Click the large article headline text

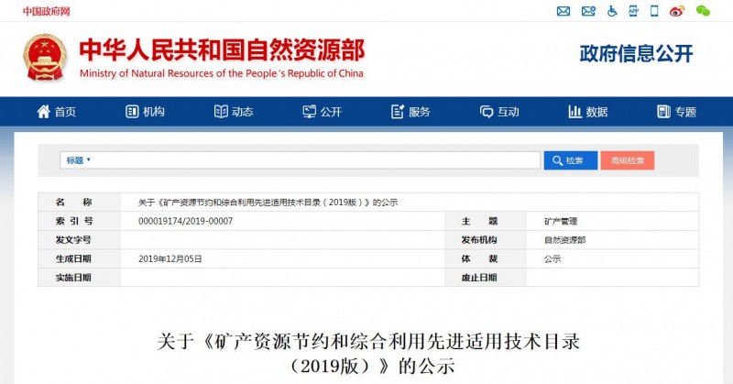point(369,354)
